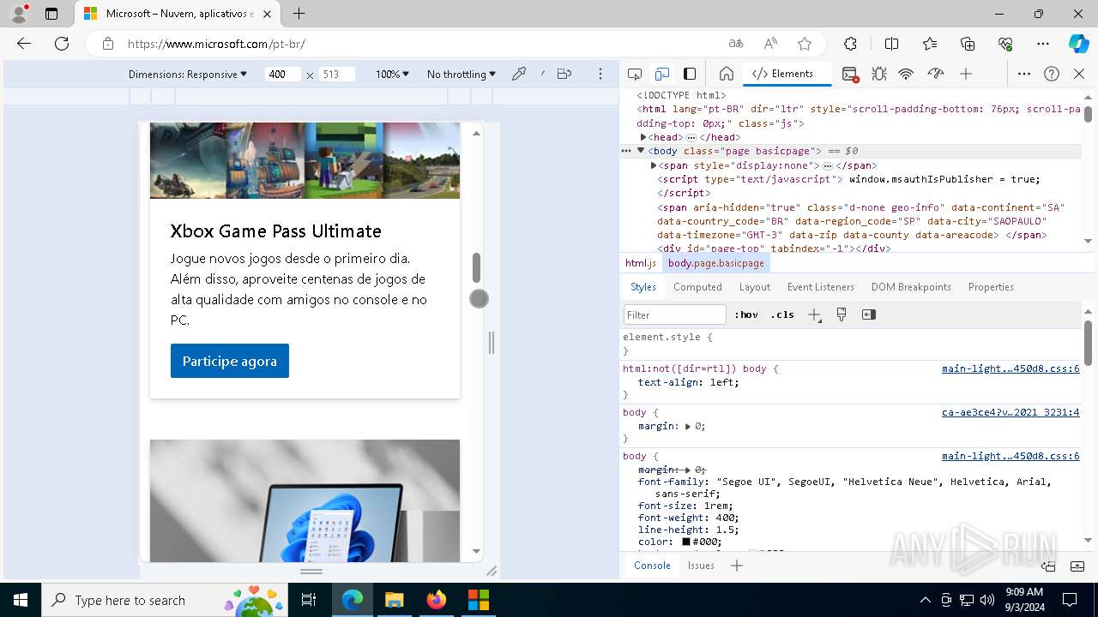The image size is (1098, 617).
Task: Refresh the Microsoft page
Action: pyautogui.click(x=62, y=44)
